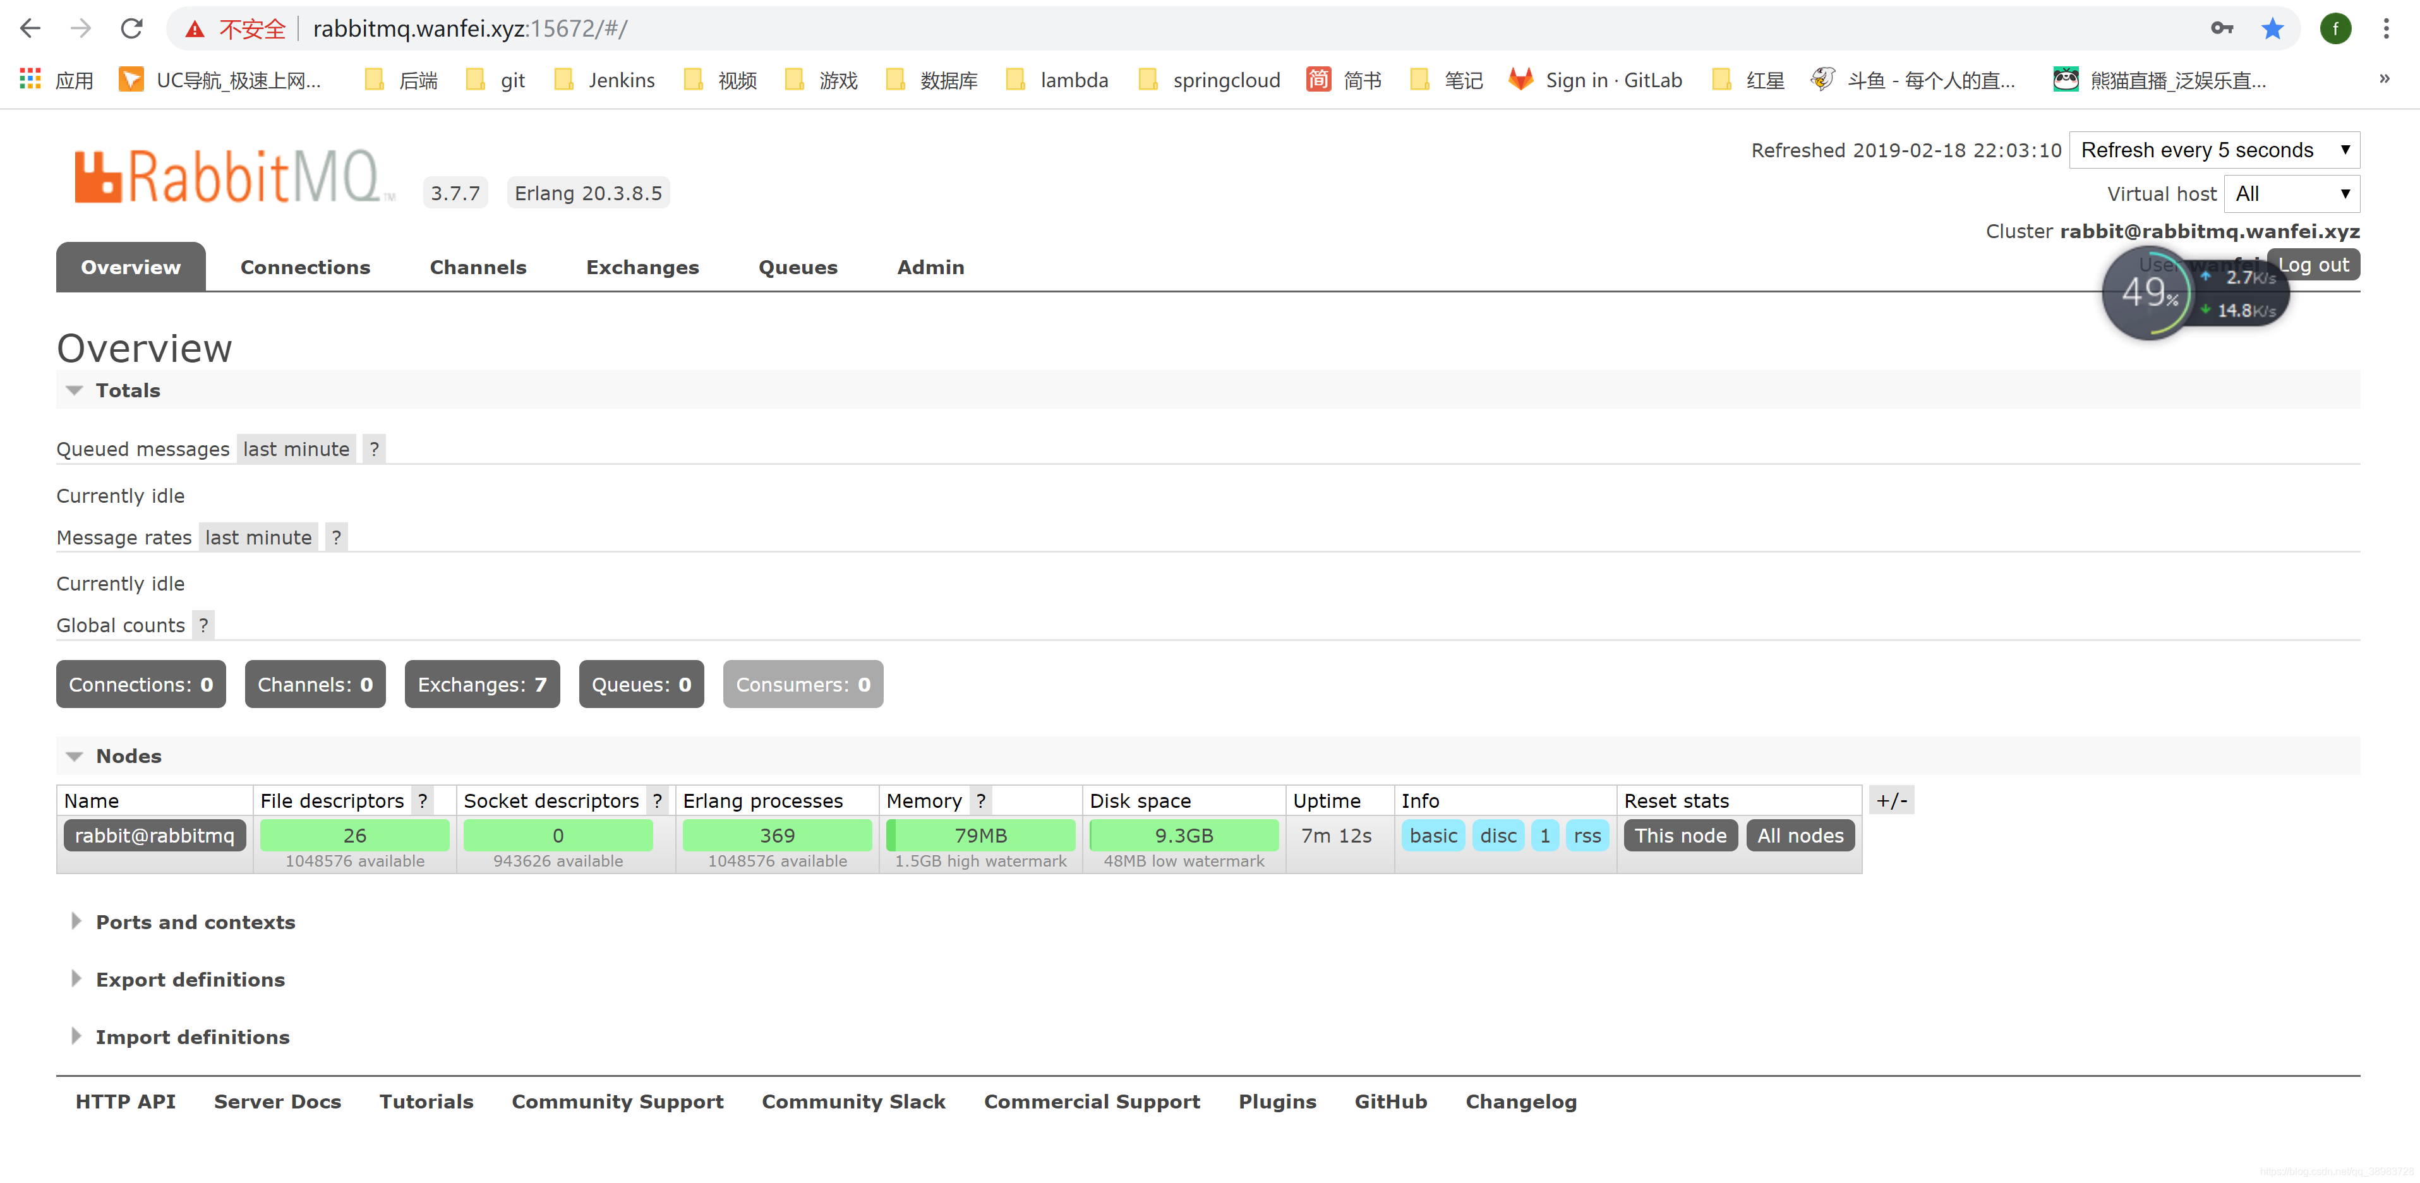Open the apps grid bookmark

point(56,80)
